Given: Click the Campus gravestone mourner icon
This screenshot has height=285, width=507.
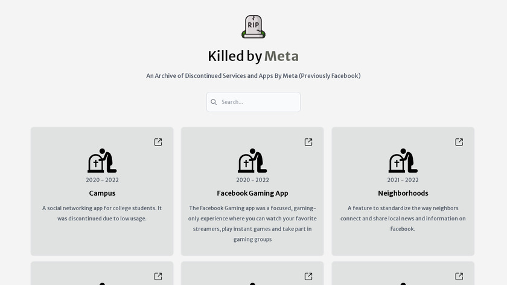Looking at the screenshot, I should [x=102, y=161].
